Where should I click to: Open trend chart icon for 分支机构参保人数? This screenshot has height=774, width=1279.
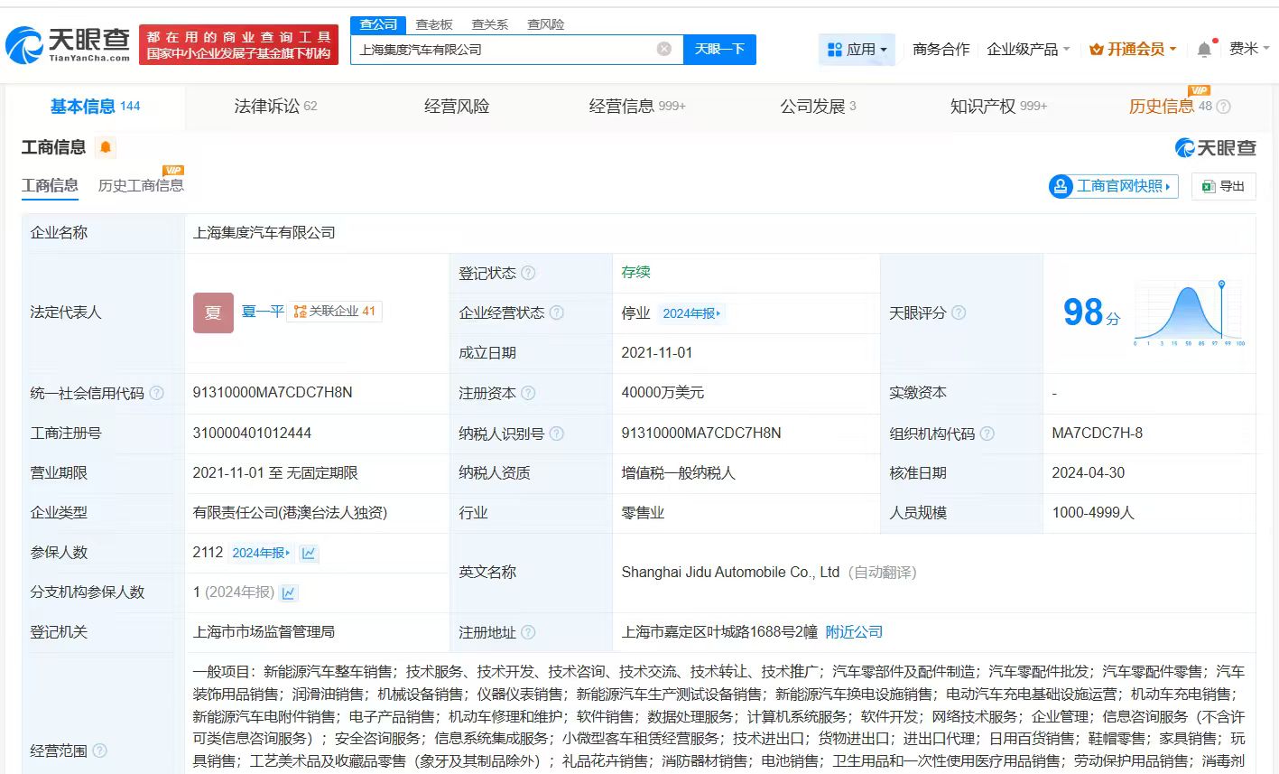coord(289,592)
